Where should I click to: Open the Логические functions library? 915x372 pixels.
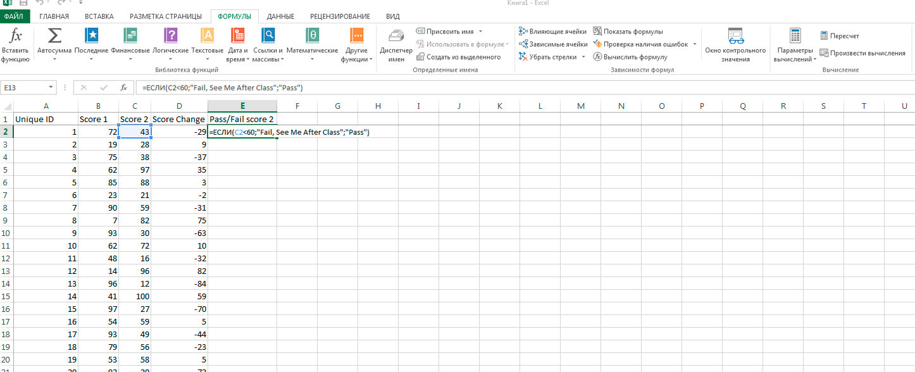pos(170,37)
